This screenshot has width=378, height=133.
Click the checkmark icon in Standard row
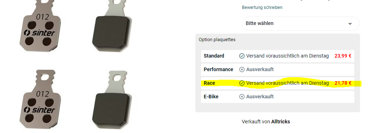[242, 56]
